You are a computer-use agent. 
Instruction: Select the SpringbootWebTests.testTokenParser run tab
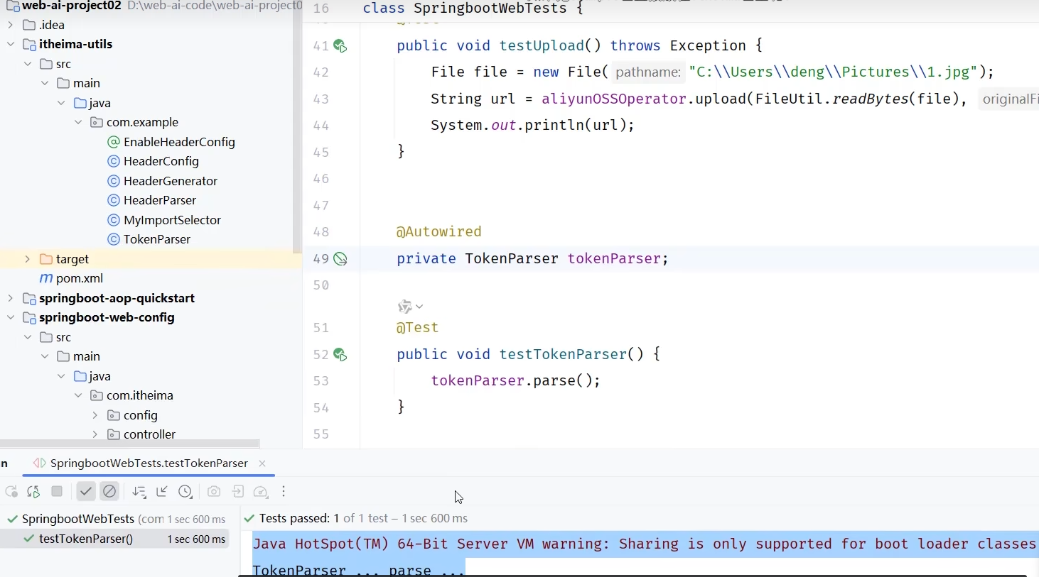coord(149,463)
